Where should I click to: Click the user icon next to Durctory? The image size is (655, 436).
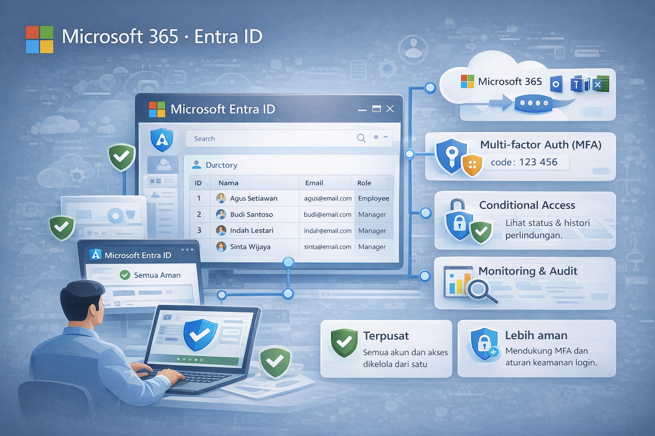(197, 164)
